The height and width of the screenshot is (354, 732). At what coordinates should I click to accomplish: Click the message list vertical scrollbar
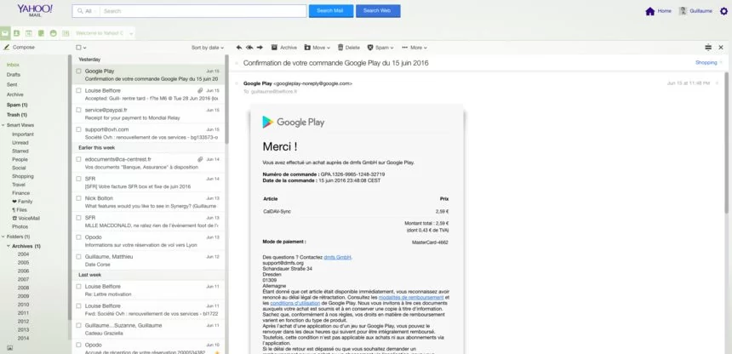point(227,100)
